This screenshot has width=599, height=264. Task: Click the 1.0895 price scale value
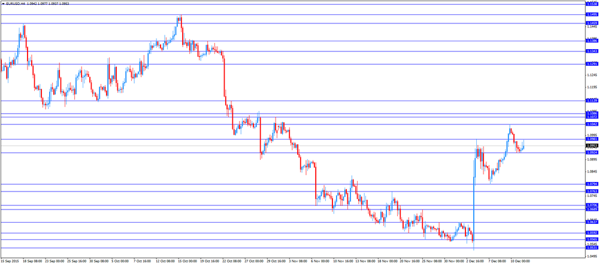(x=592, y=159)
